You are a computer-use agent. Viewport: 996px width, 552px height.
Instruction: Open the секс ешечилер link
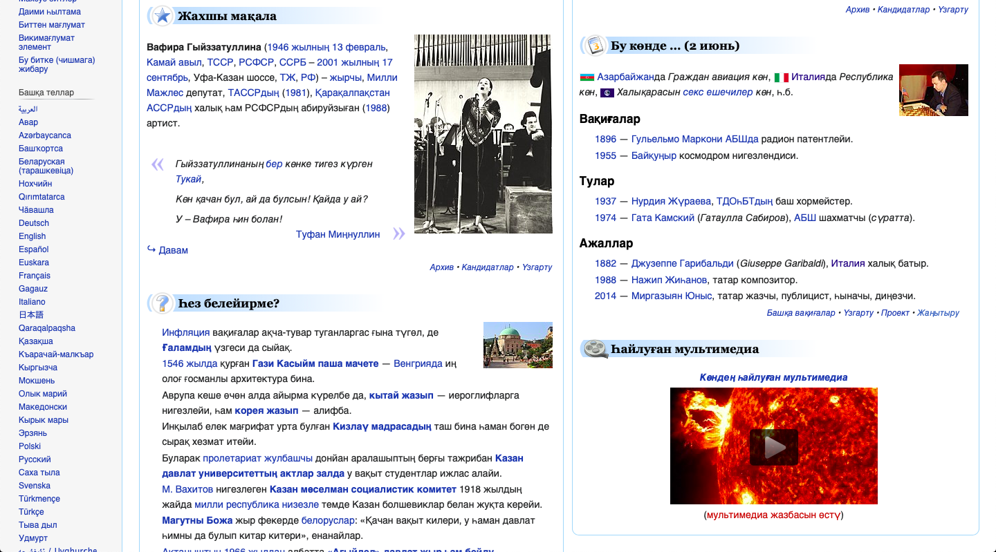[x=718, y=92]
